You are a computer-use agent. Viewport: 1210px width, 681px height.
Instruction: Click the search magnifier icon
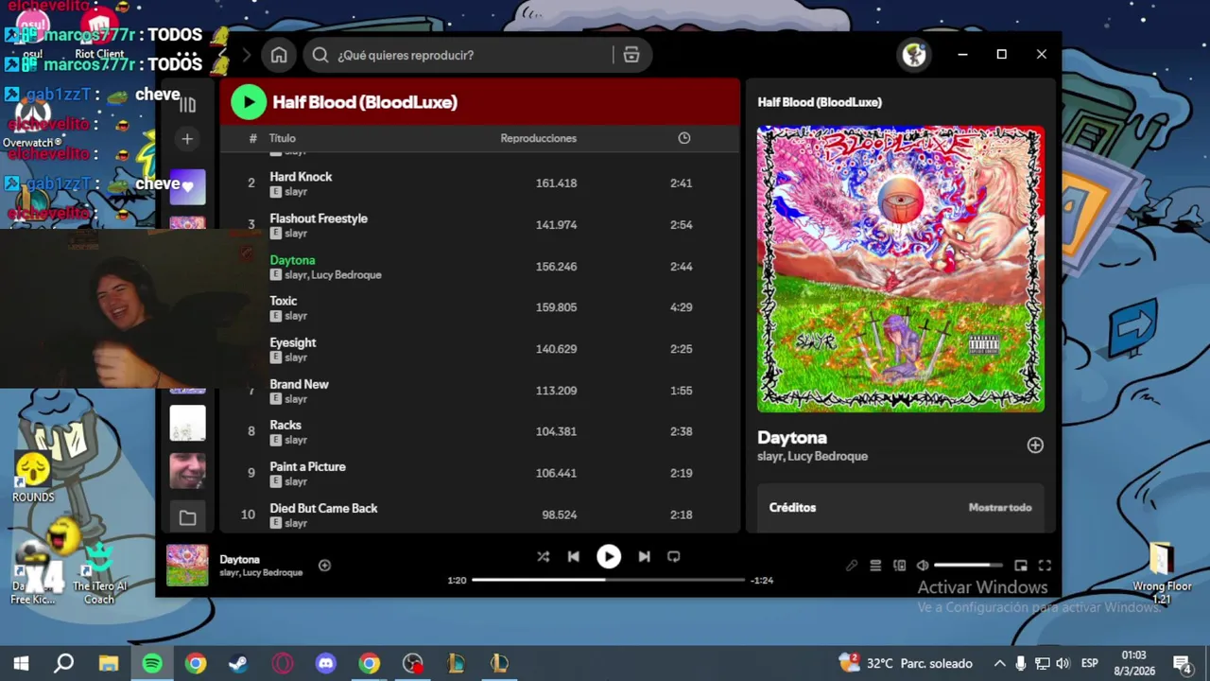(x=320, y=55)
